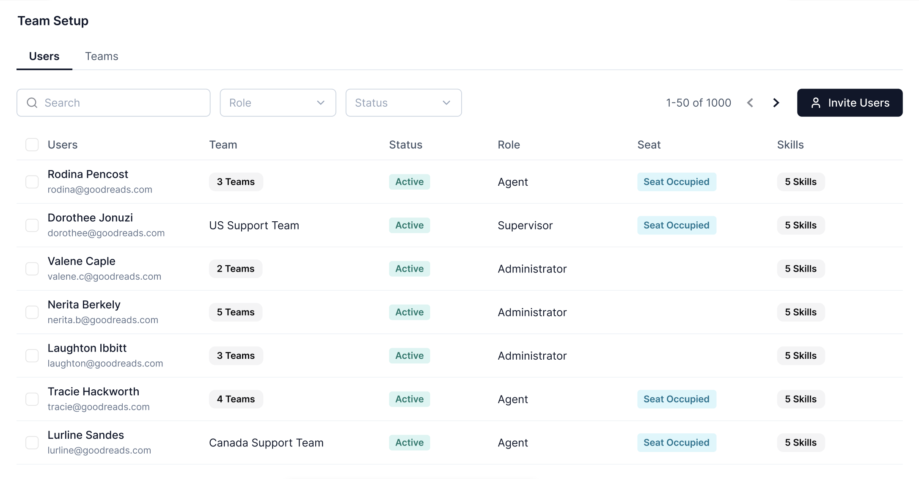Click the next page arrow icon
The image size is (919, 479).
click(776, 103)
